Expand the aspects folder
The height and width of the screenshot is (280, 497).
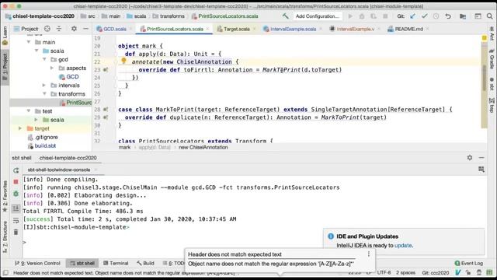[x=52, y=68]
